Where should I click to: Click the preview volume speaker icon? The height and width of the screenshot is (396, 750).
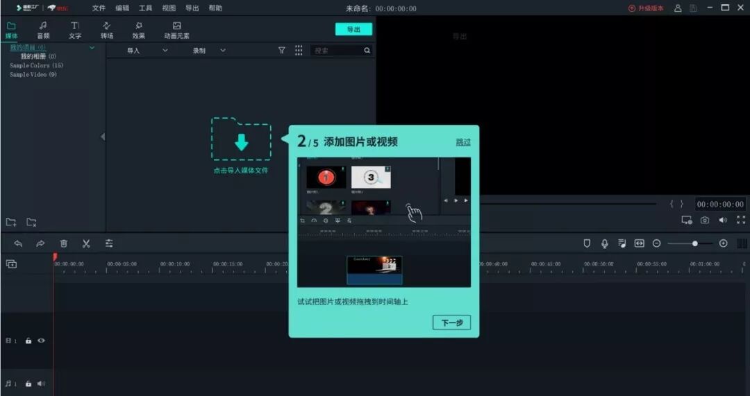(x=723, y=221)
